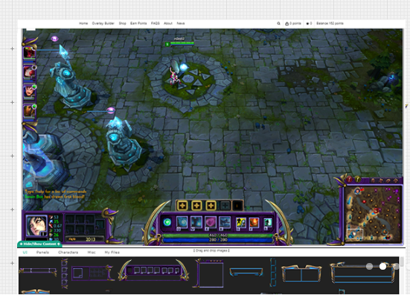The height and width of the screenshot is (304, 410).
Task: Open the FAQS page
Action: [x=155, y=23]
